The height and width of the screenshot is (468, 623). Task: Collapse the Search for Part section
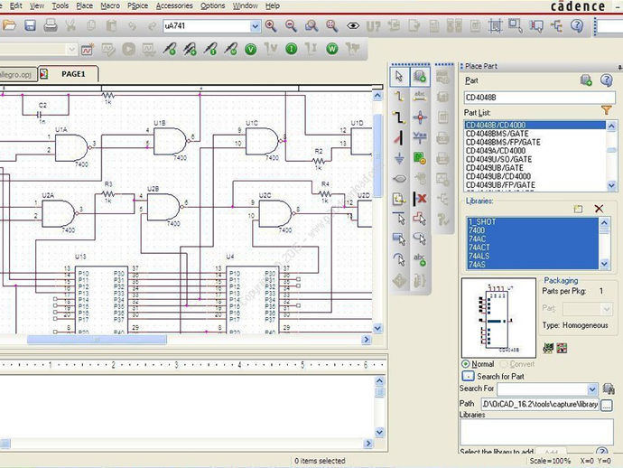[468, 376]
